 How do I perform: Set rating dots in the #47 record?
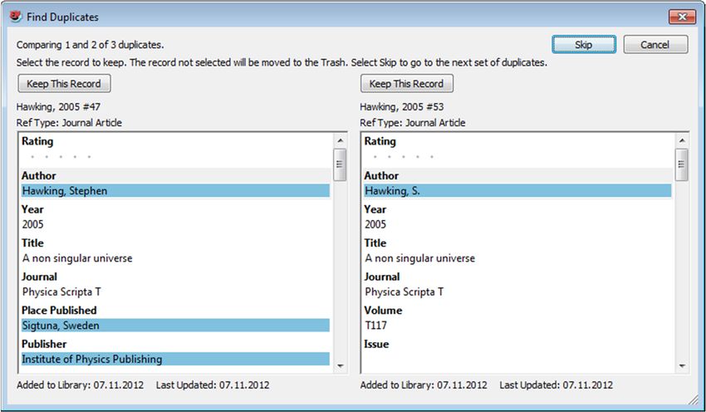click(61, 157)
